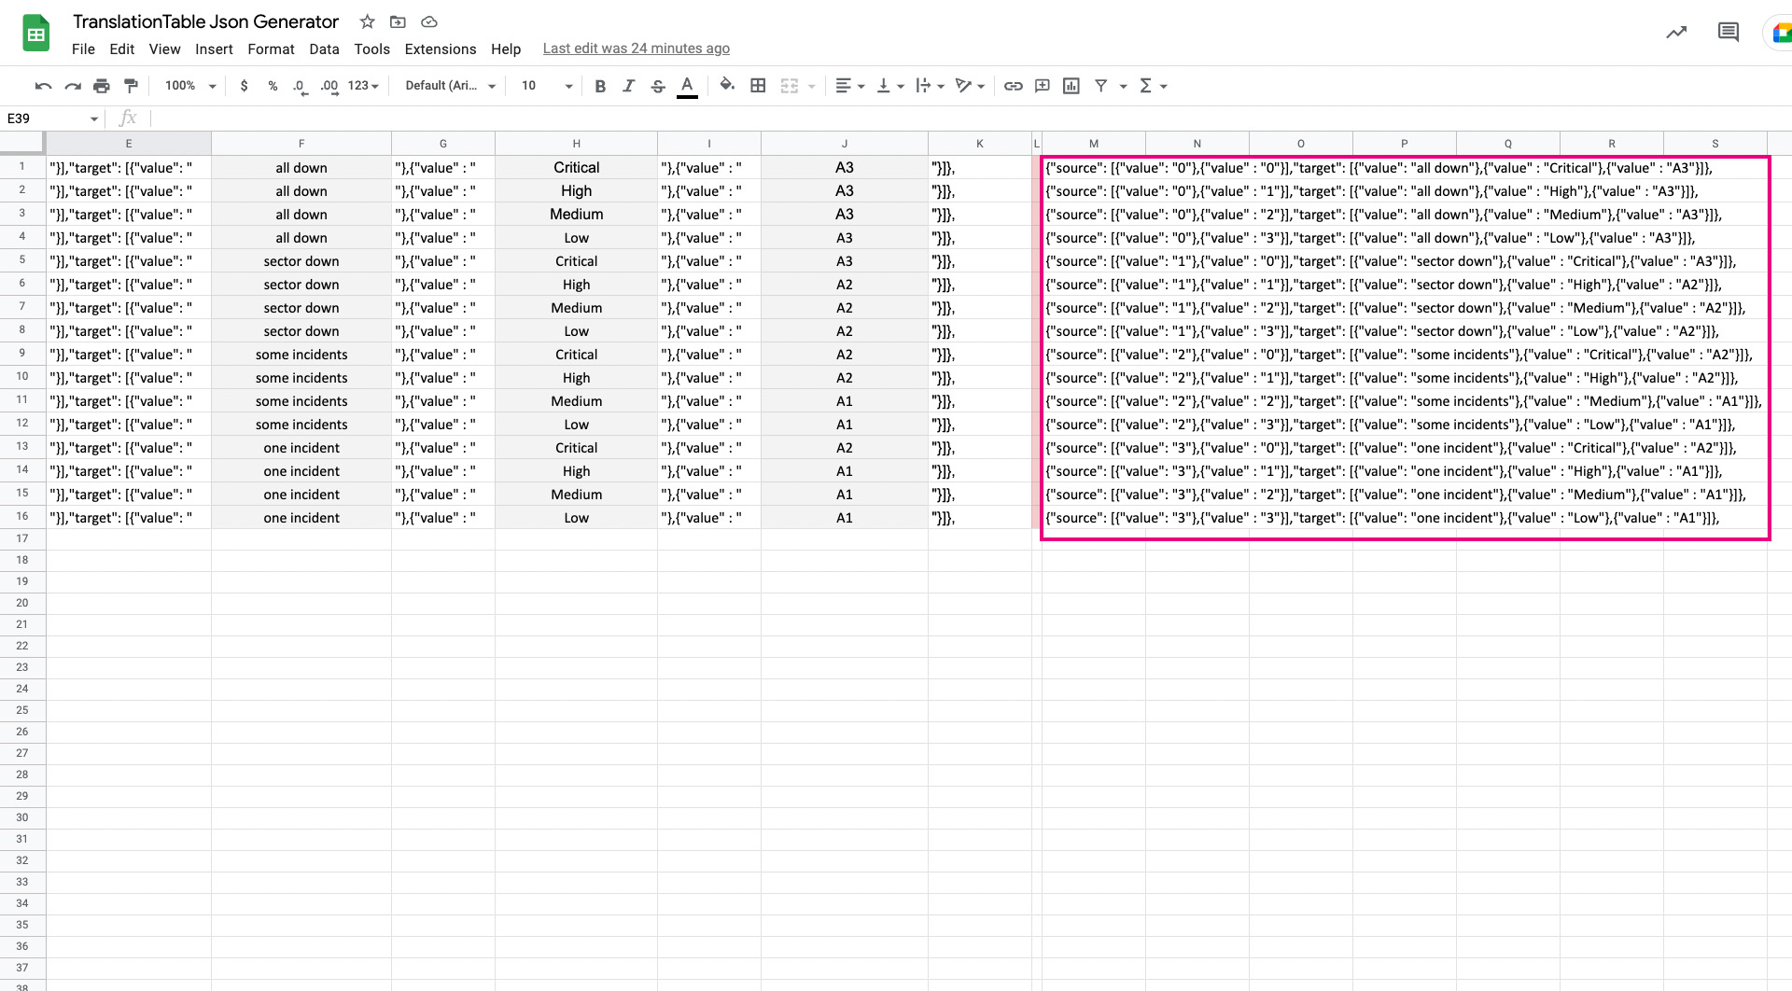Select cell H3 containing Medium
The width and height of the screenshot is (1792, 991).
coord(577,215)
